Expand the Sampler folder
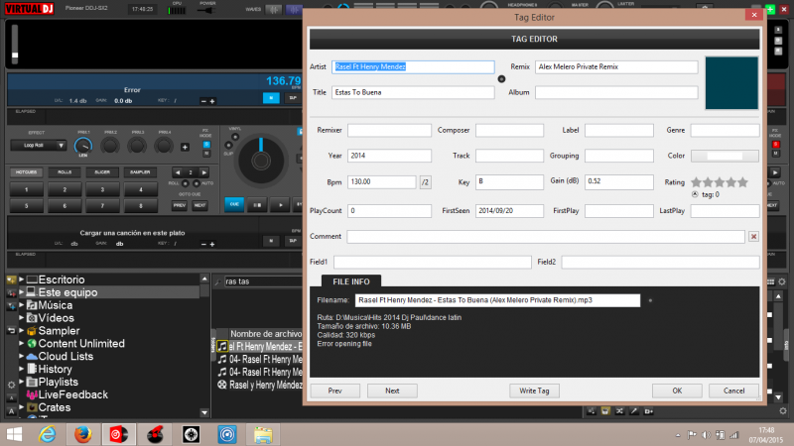This screenshot has height=446, width=794. click(x=21, y=330)
